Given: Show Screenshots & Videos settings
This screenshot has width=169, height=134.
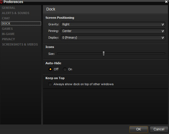Looking at the screenshot, I should 20,44.
